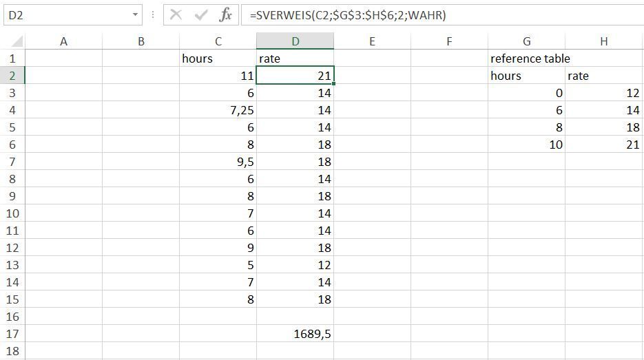
Task: Select reference cell H3 with value 12
Action: [x=604, y=93]
